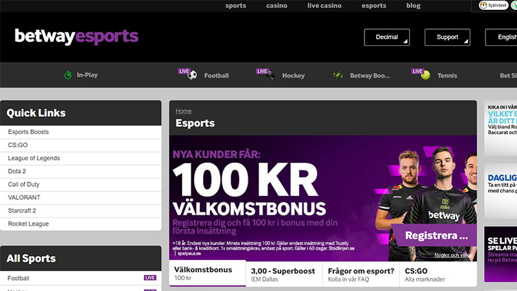
Task: Open the casino top menu item
Action: click(277, 6)
